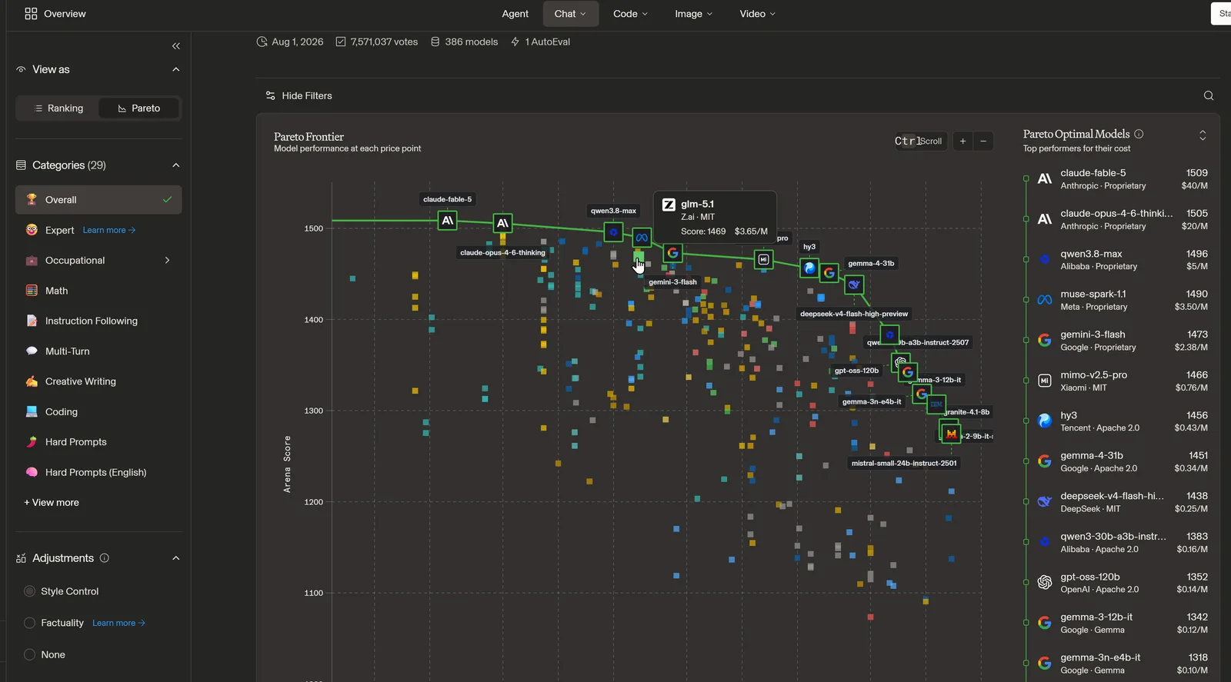The width and height of the screenshot is (1231, 682).
Task: Open the Image dropdown menu
Action: (x=693, y=14)
